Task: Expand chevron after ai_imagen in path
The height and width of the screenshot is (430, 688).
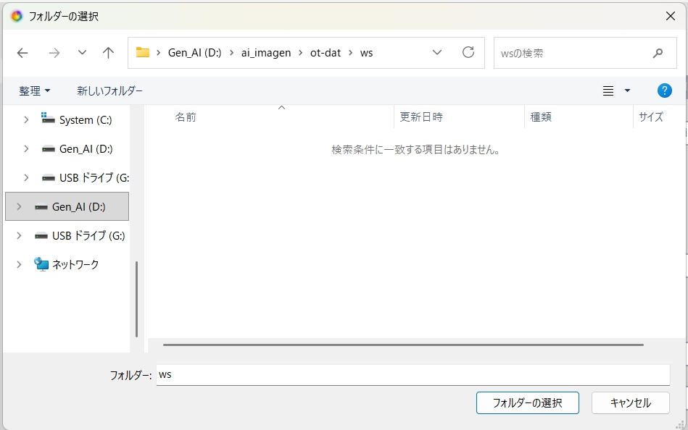Action: click(x=301, y=53)
